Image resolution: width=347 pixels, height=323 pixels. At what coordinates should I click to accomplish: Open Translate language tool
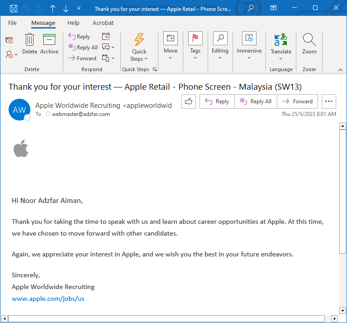[281, 47]
